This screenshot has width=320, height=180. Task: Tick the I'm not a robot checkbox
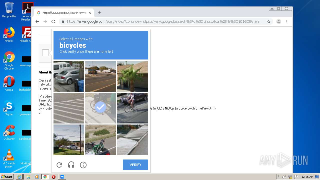(x=45, y=53)
